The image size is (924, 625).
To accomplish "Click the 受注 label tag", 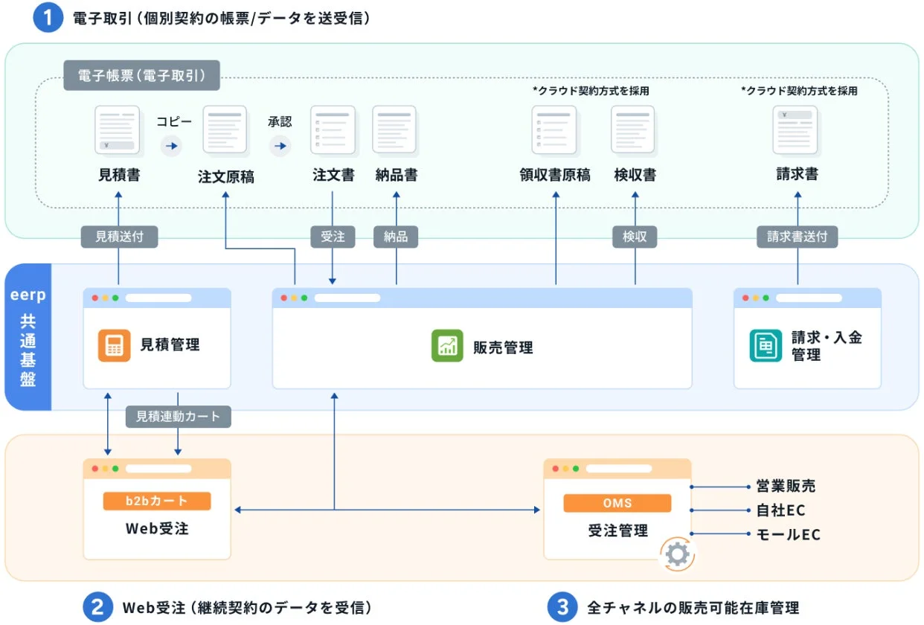I will point(333,237).
